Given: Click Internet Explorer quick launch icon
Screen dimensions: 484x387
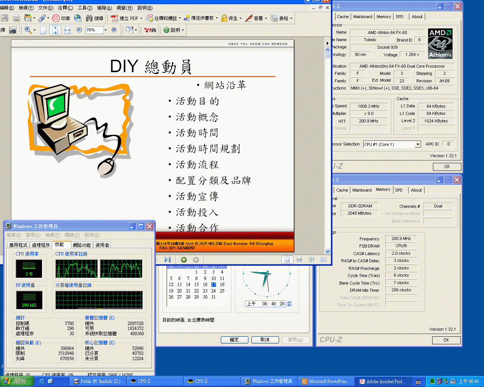Looking at the screenshot, I should (42, 381).
